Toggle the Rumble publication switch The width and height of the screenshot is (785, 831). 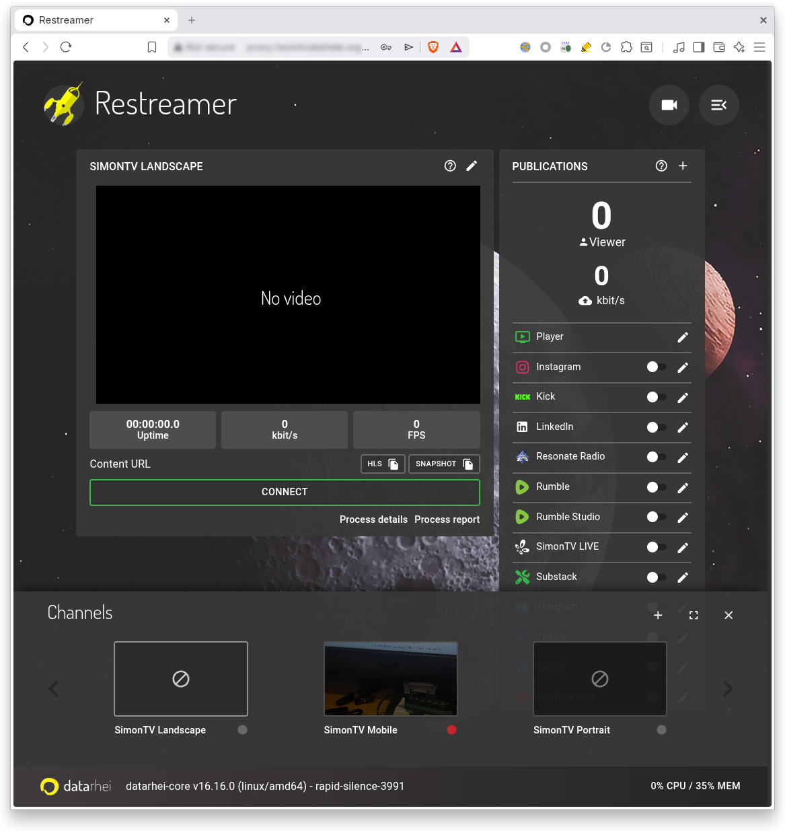click(x=656, y=487)
